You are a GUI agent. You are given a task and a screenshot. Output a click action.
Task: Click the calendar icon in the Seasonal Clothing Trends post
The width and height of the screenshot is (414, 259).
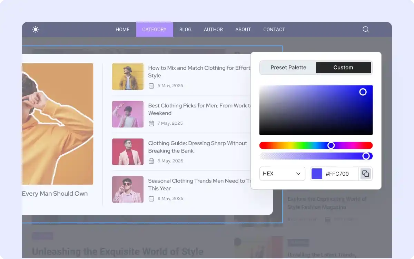[x=151, y=198]
